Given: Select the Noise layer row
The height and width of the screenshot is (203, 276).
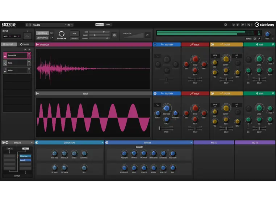Looking at the screenshot, I should 17,70.
